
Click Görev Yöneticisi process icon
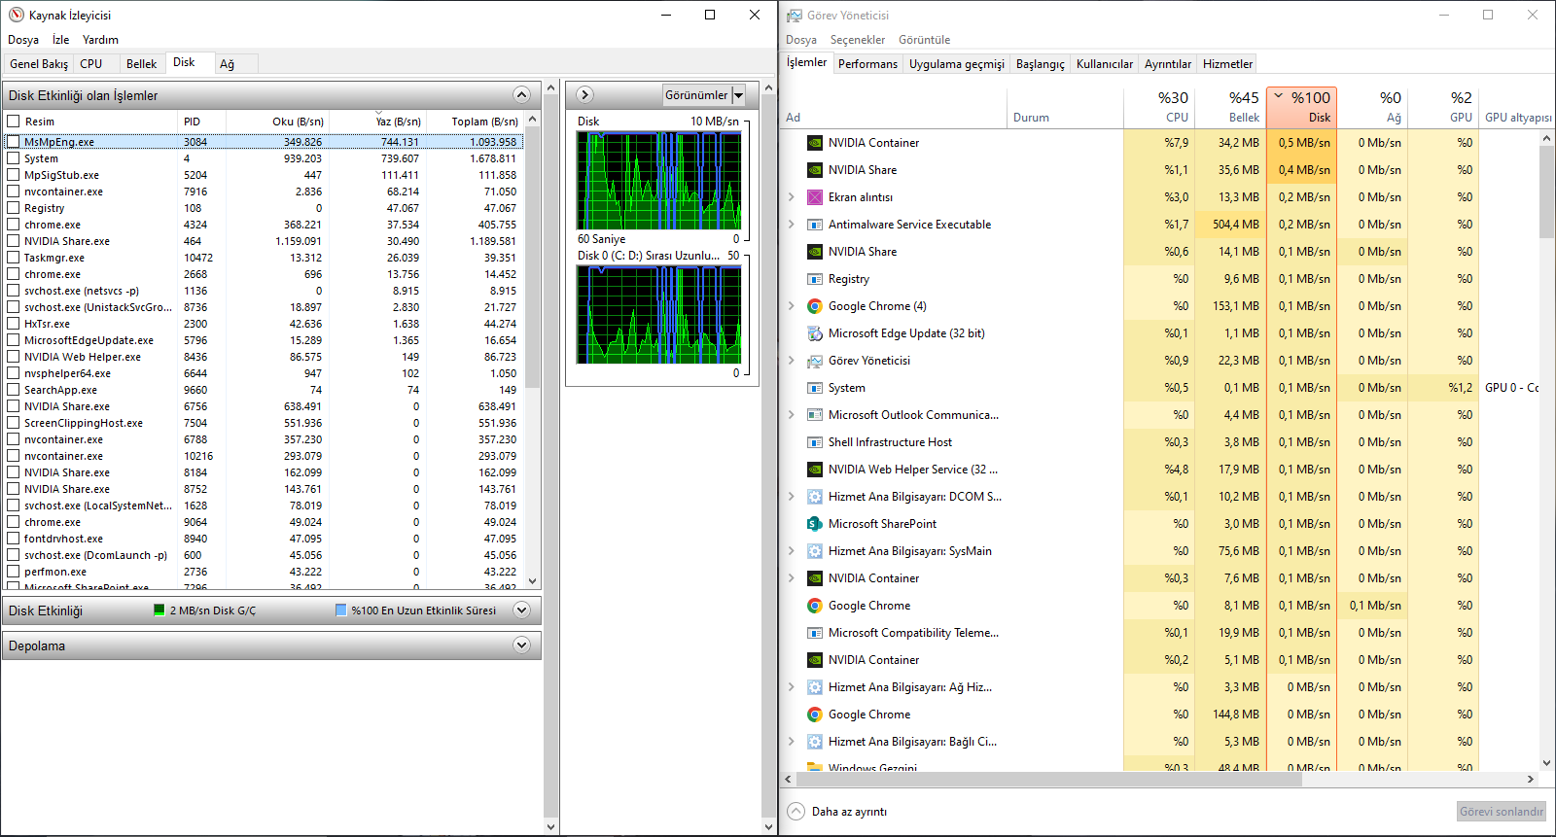(815, 361)
